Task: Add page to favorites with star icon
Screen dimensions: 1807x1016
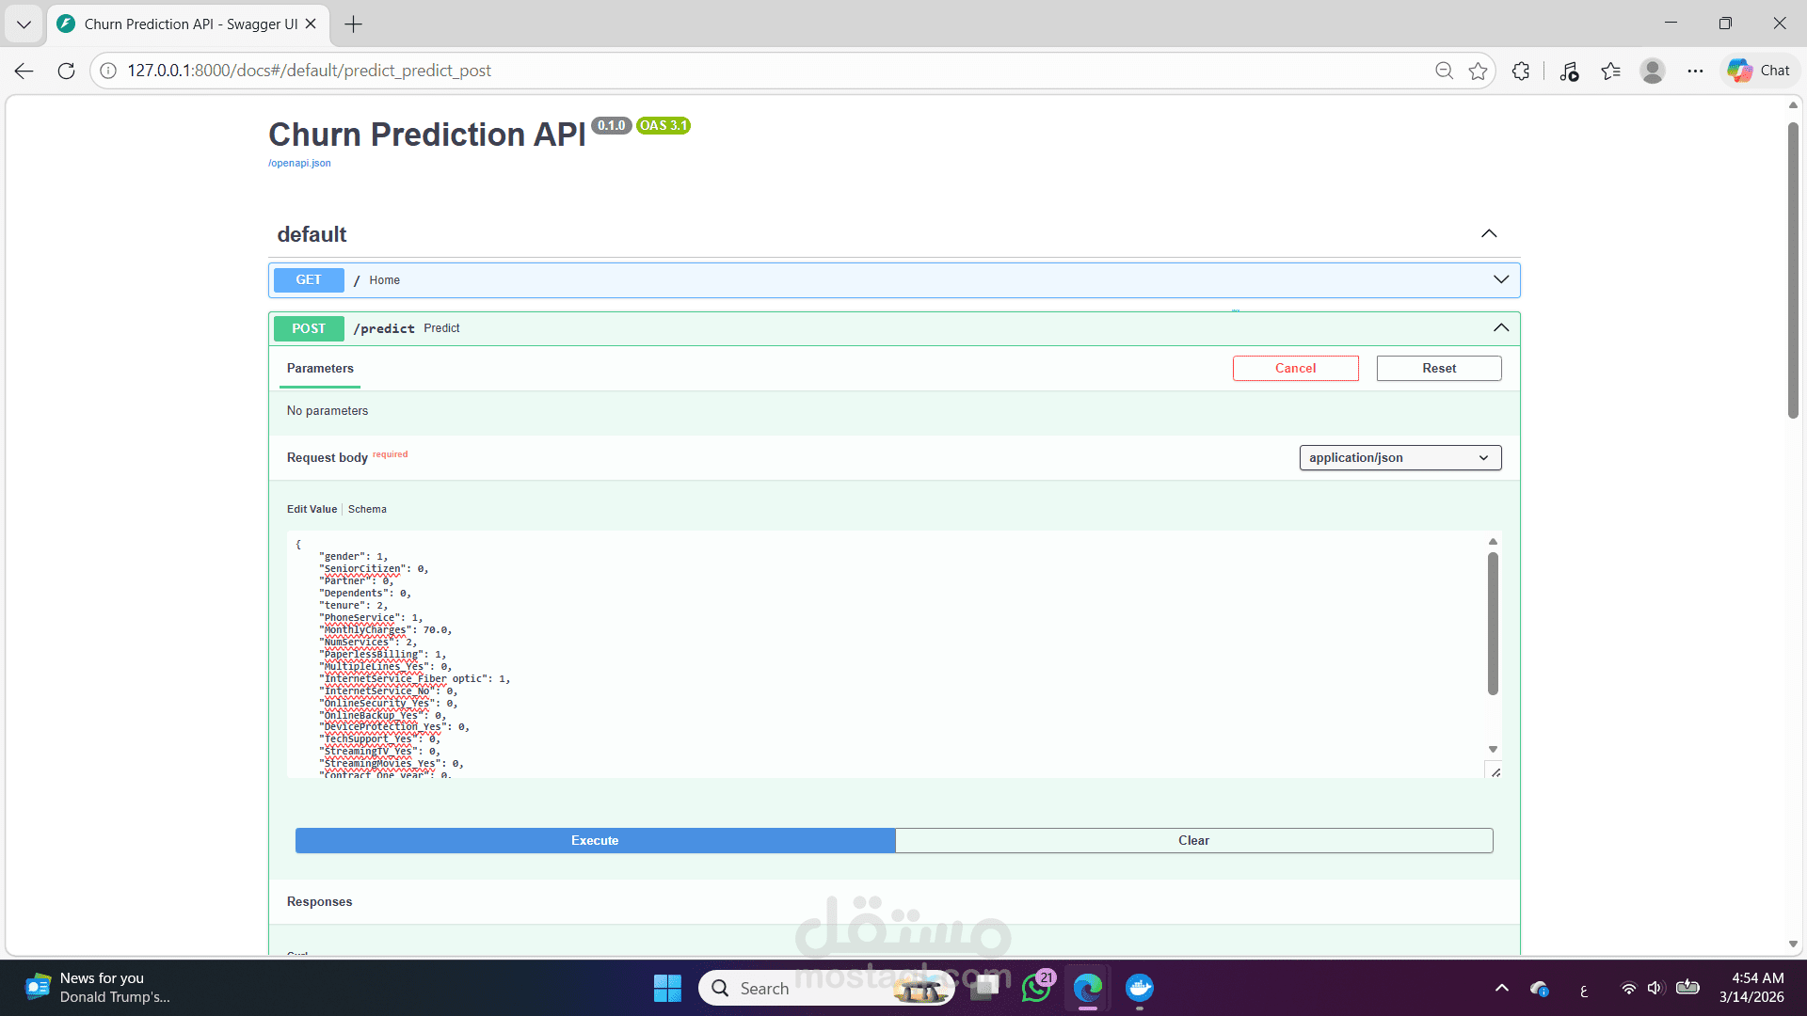Action: click(1479, 71)
